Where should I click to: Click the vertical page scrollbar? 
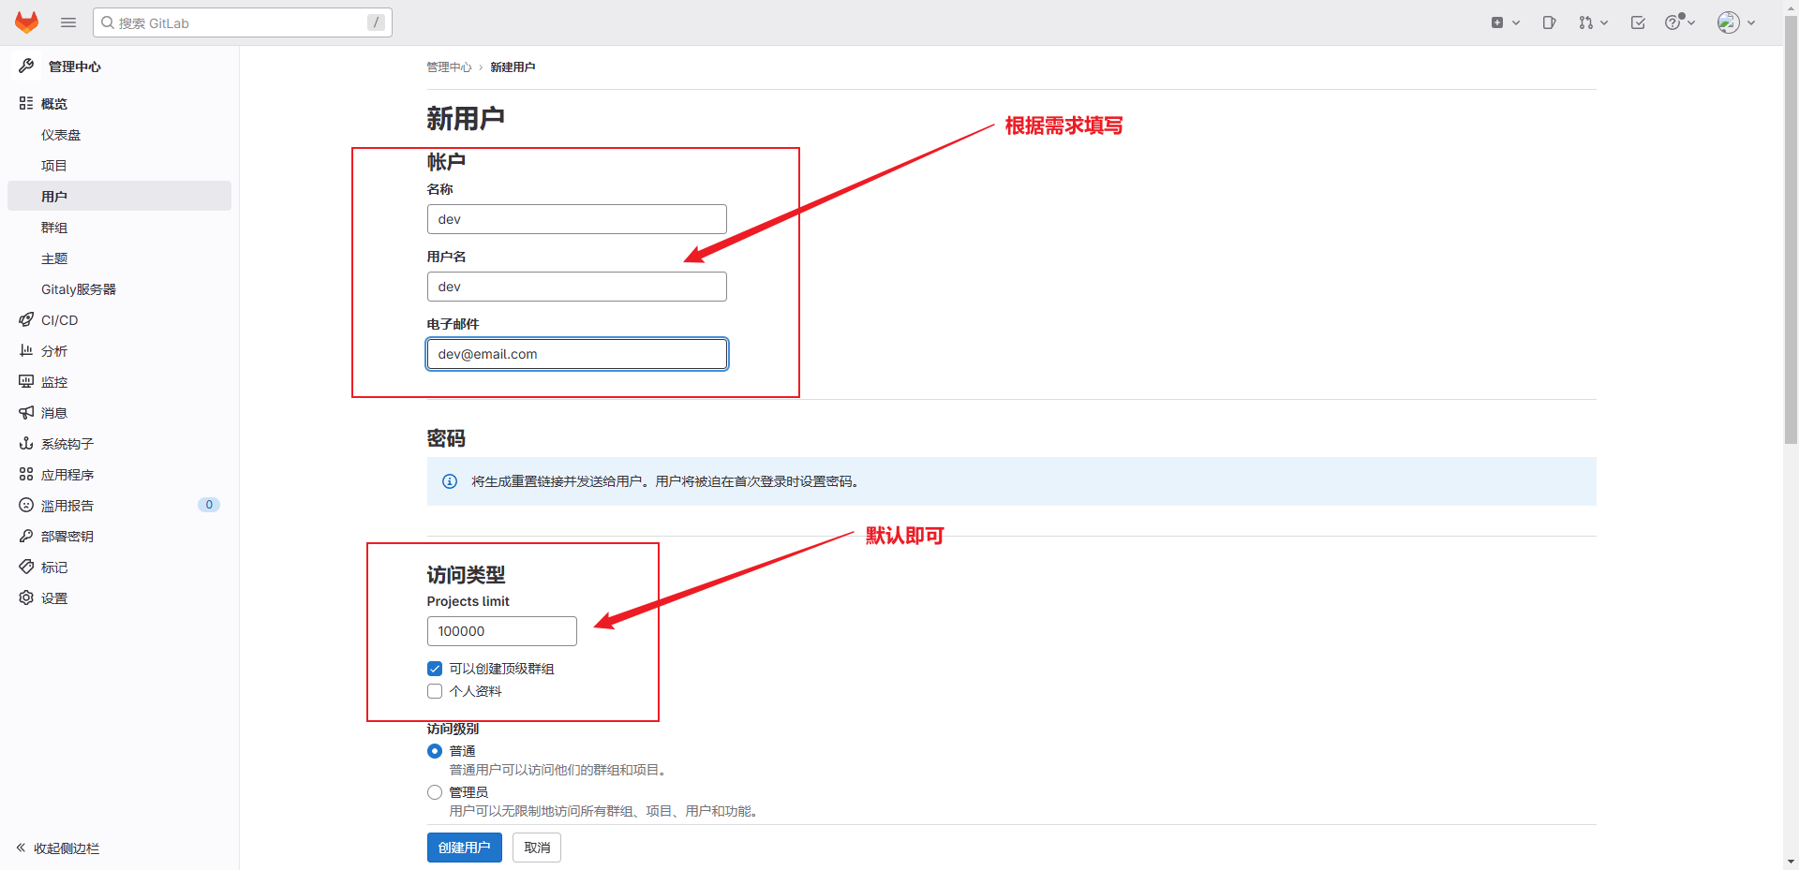coord(1791,230)
